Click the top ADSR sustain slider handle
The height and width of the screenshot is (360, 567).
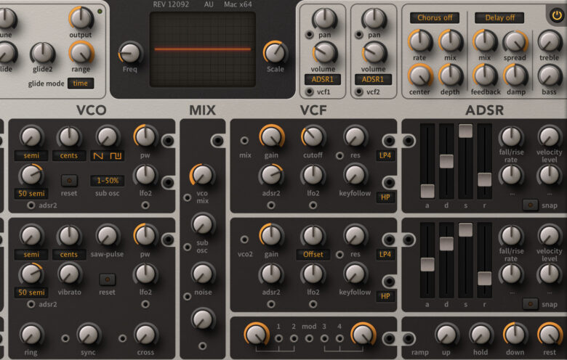(465, 131)
